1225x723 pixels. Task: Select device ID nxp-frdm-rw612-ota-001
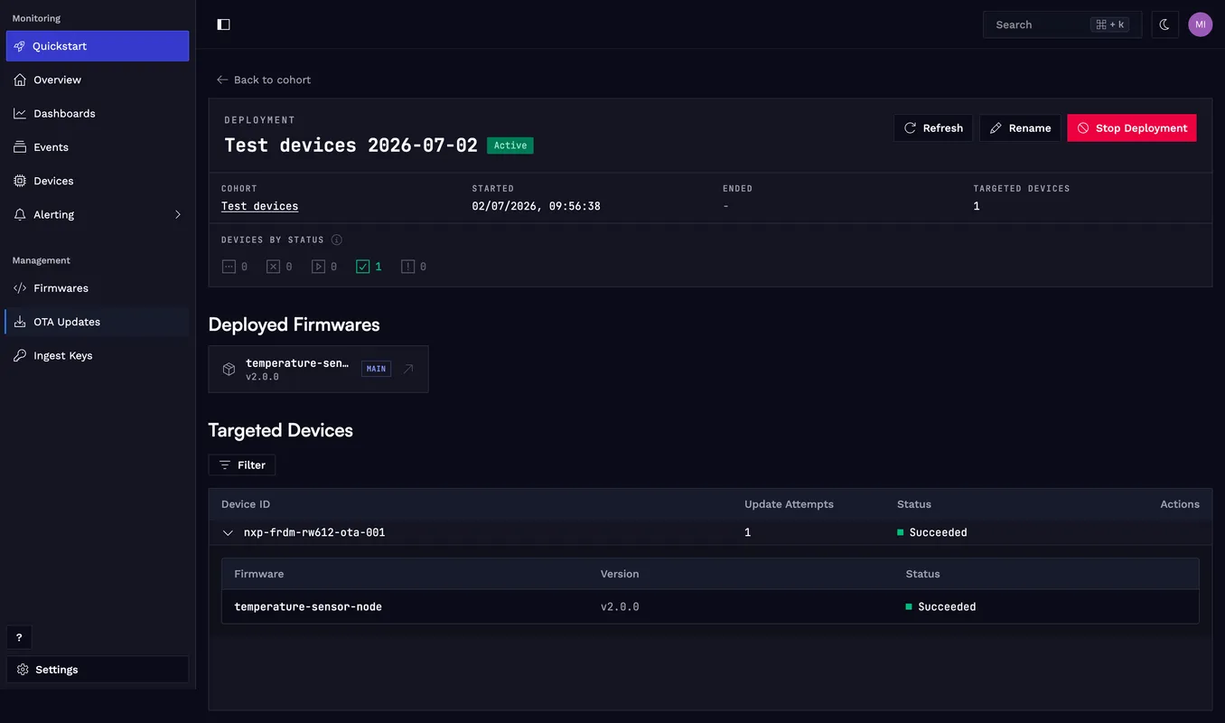point(314,532)
